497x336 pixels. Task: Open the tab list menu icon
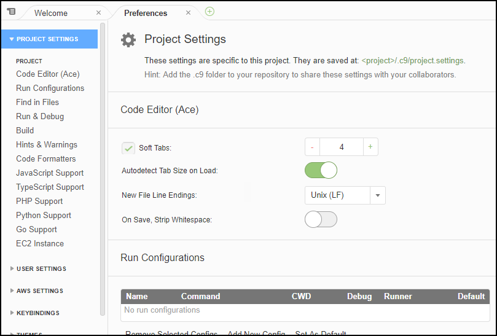coord(11,11)
